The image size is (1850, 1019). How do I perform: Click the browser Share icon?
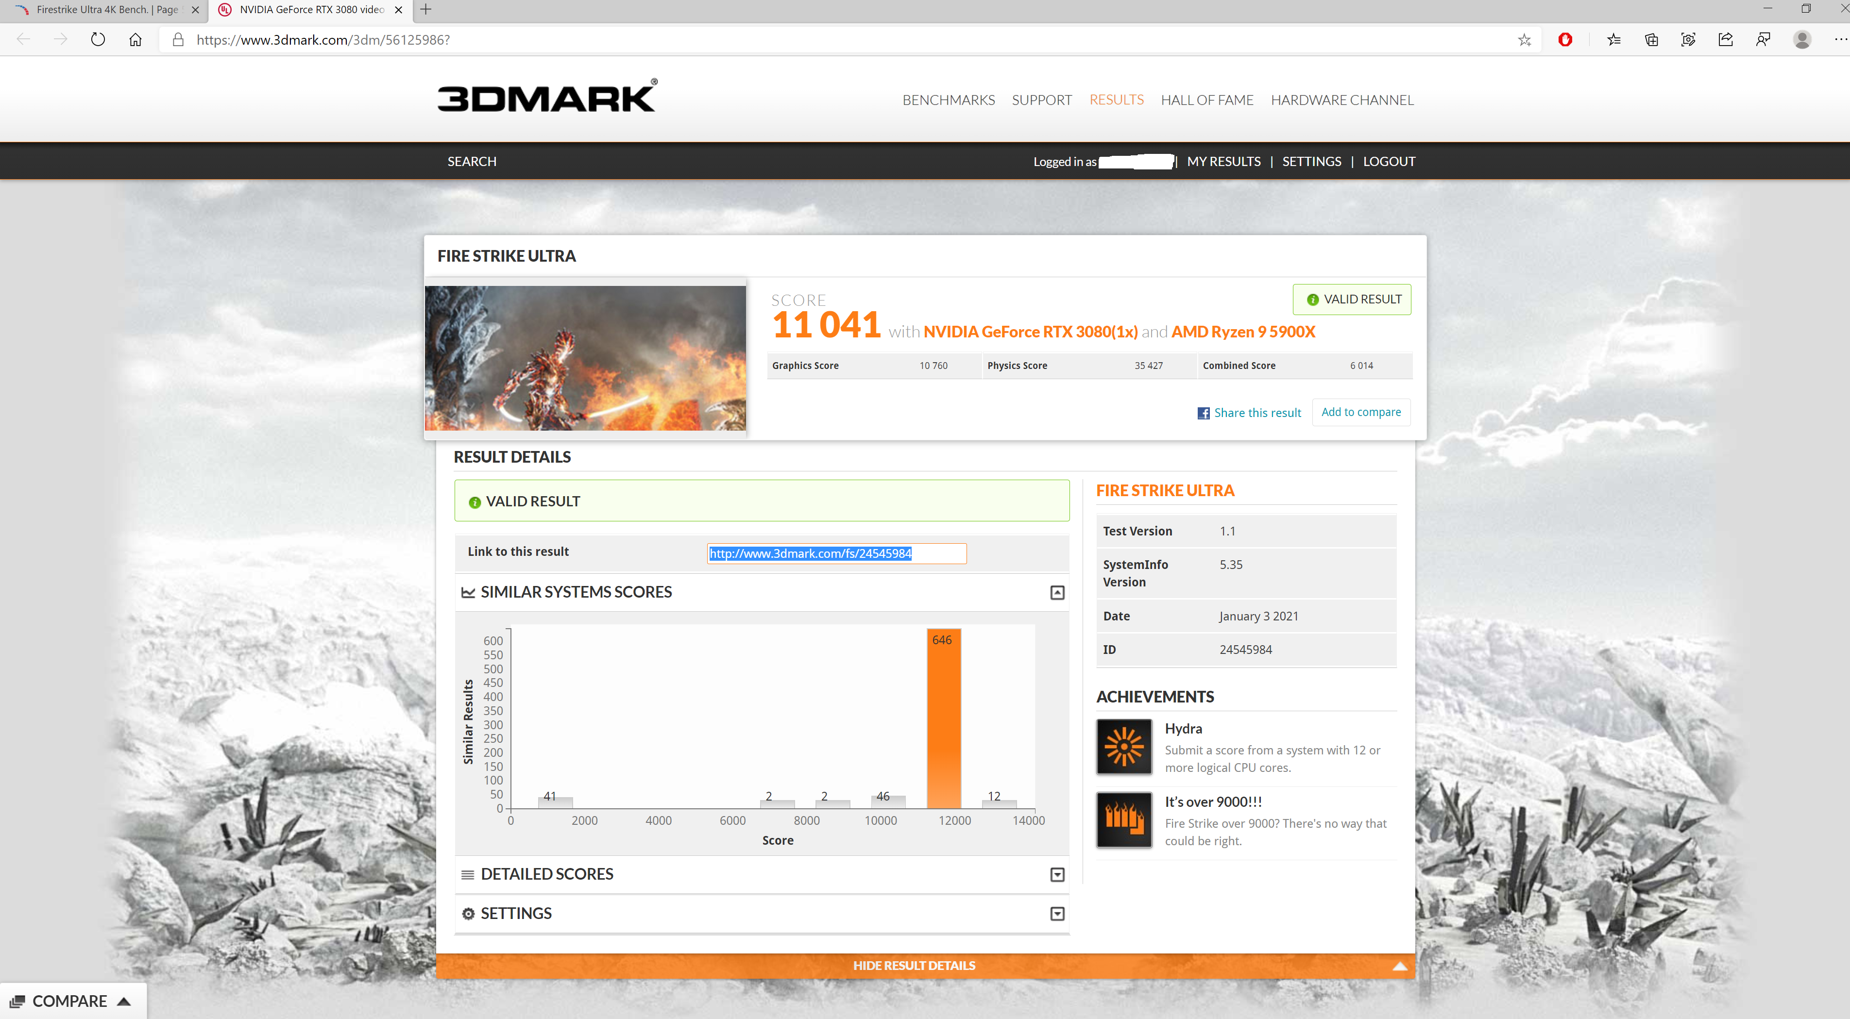(1725, 39)
